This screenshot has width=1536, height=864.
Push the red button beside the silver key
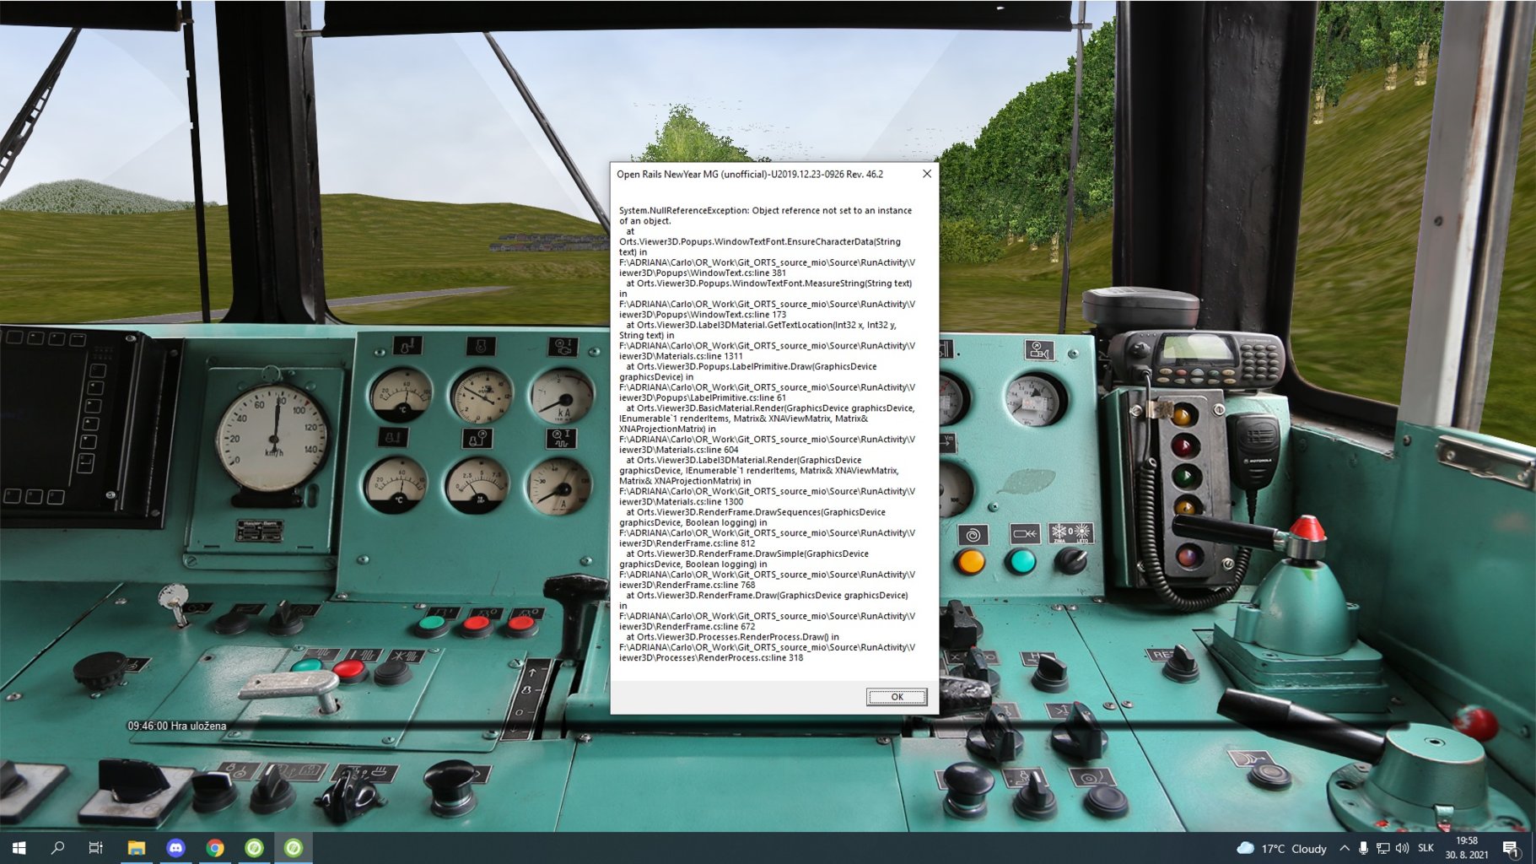[x=348, y=671]
